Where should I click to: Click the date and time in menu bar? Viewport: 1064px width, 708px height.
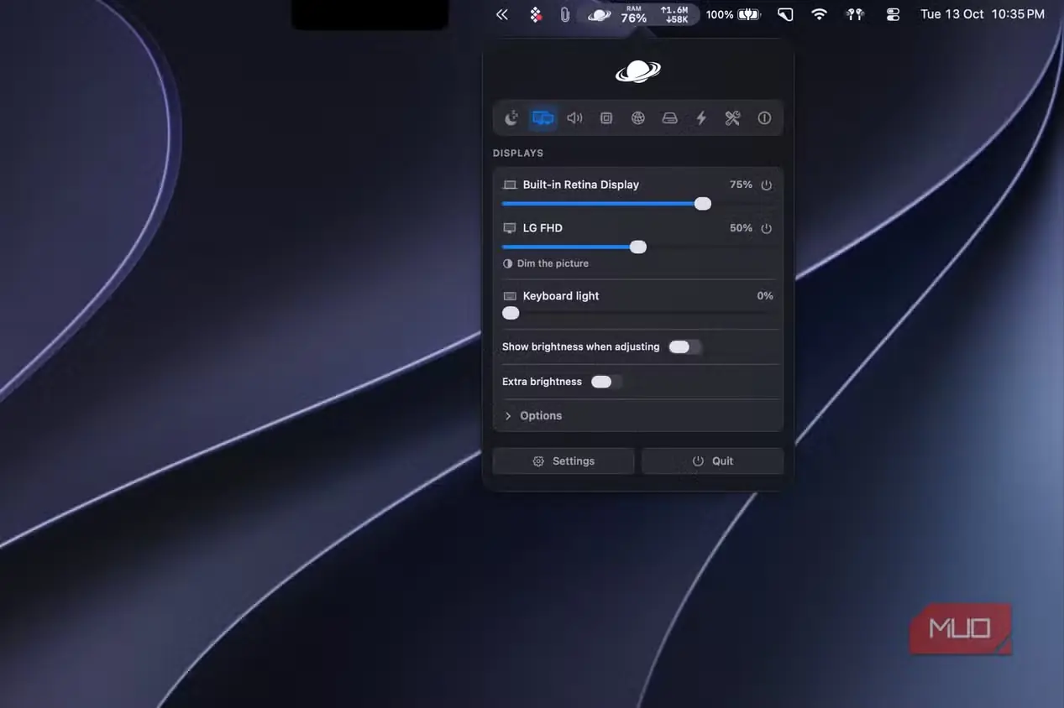pos(983,14)
